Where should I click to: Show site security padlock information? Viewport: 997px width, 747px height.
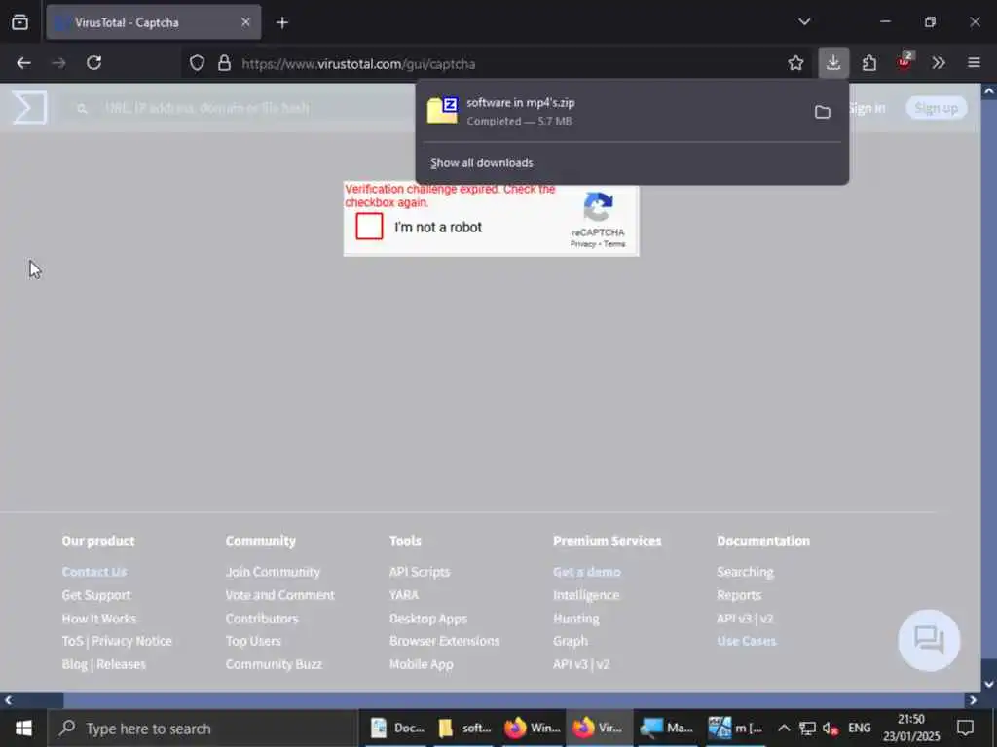pyautogui.click(x=225, y=63)
